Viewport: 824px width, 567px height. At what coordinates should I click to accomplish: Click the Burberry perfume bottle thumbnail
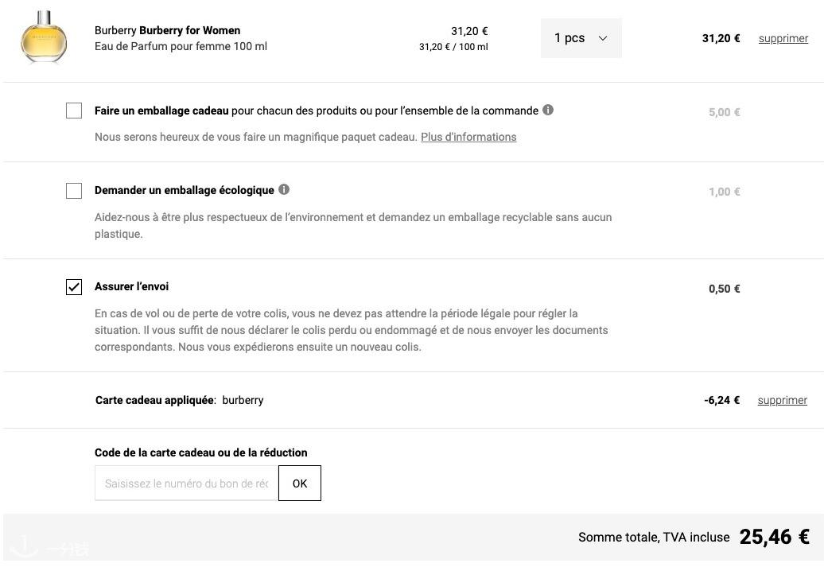44,37
